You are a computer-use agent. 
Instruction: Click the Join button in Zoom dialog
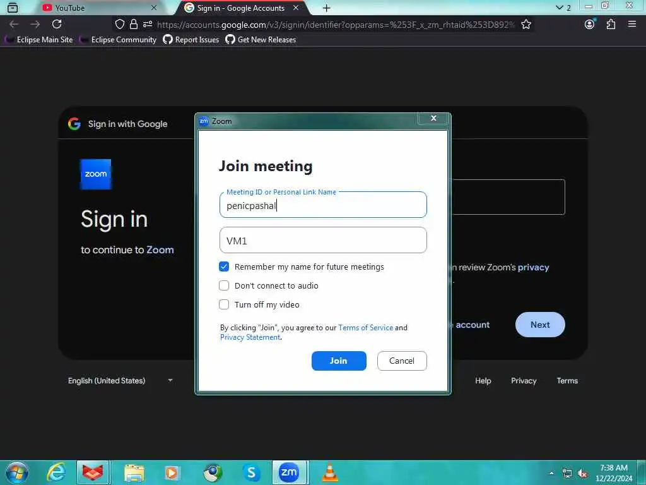tap(339, 361)
